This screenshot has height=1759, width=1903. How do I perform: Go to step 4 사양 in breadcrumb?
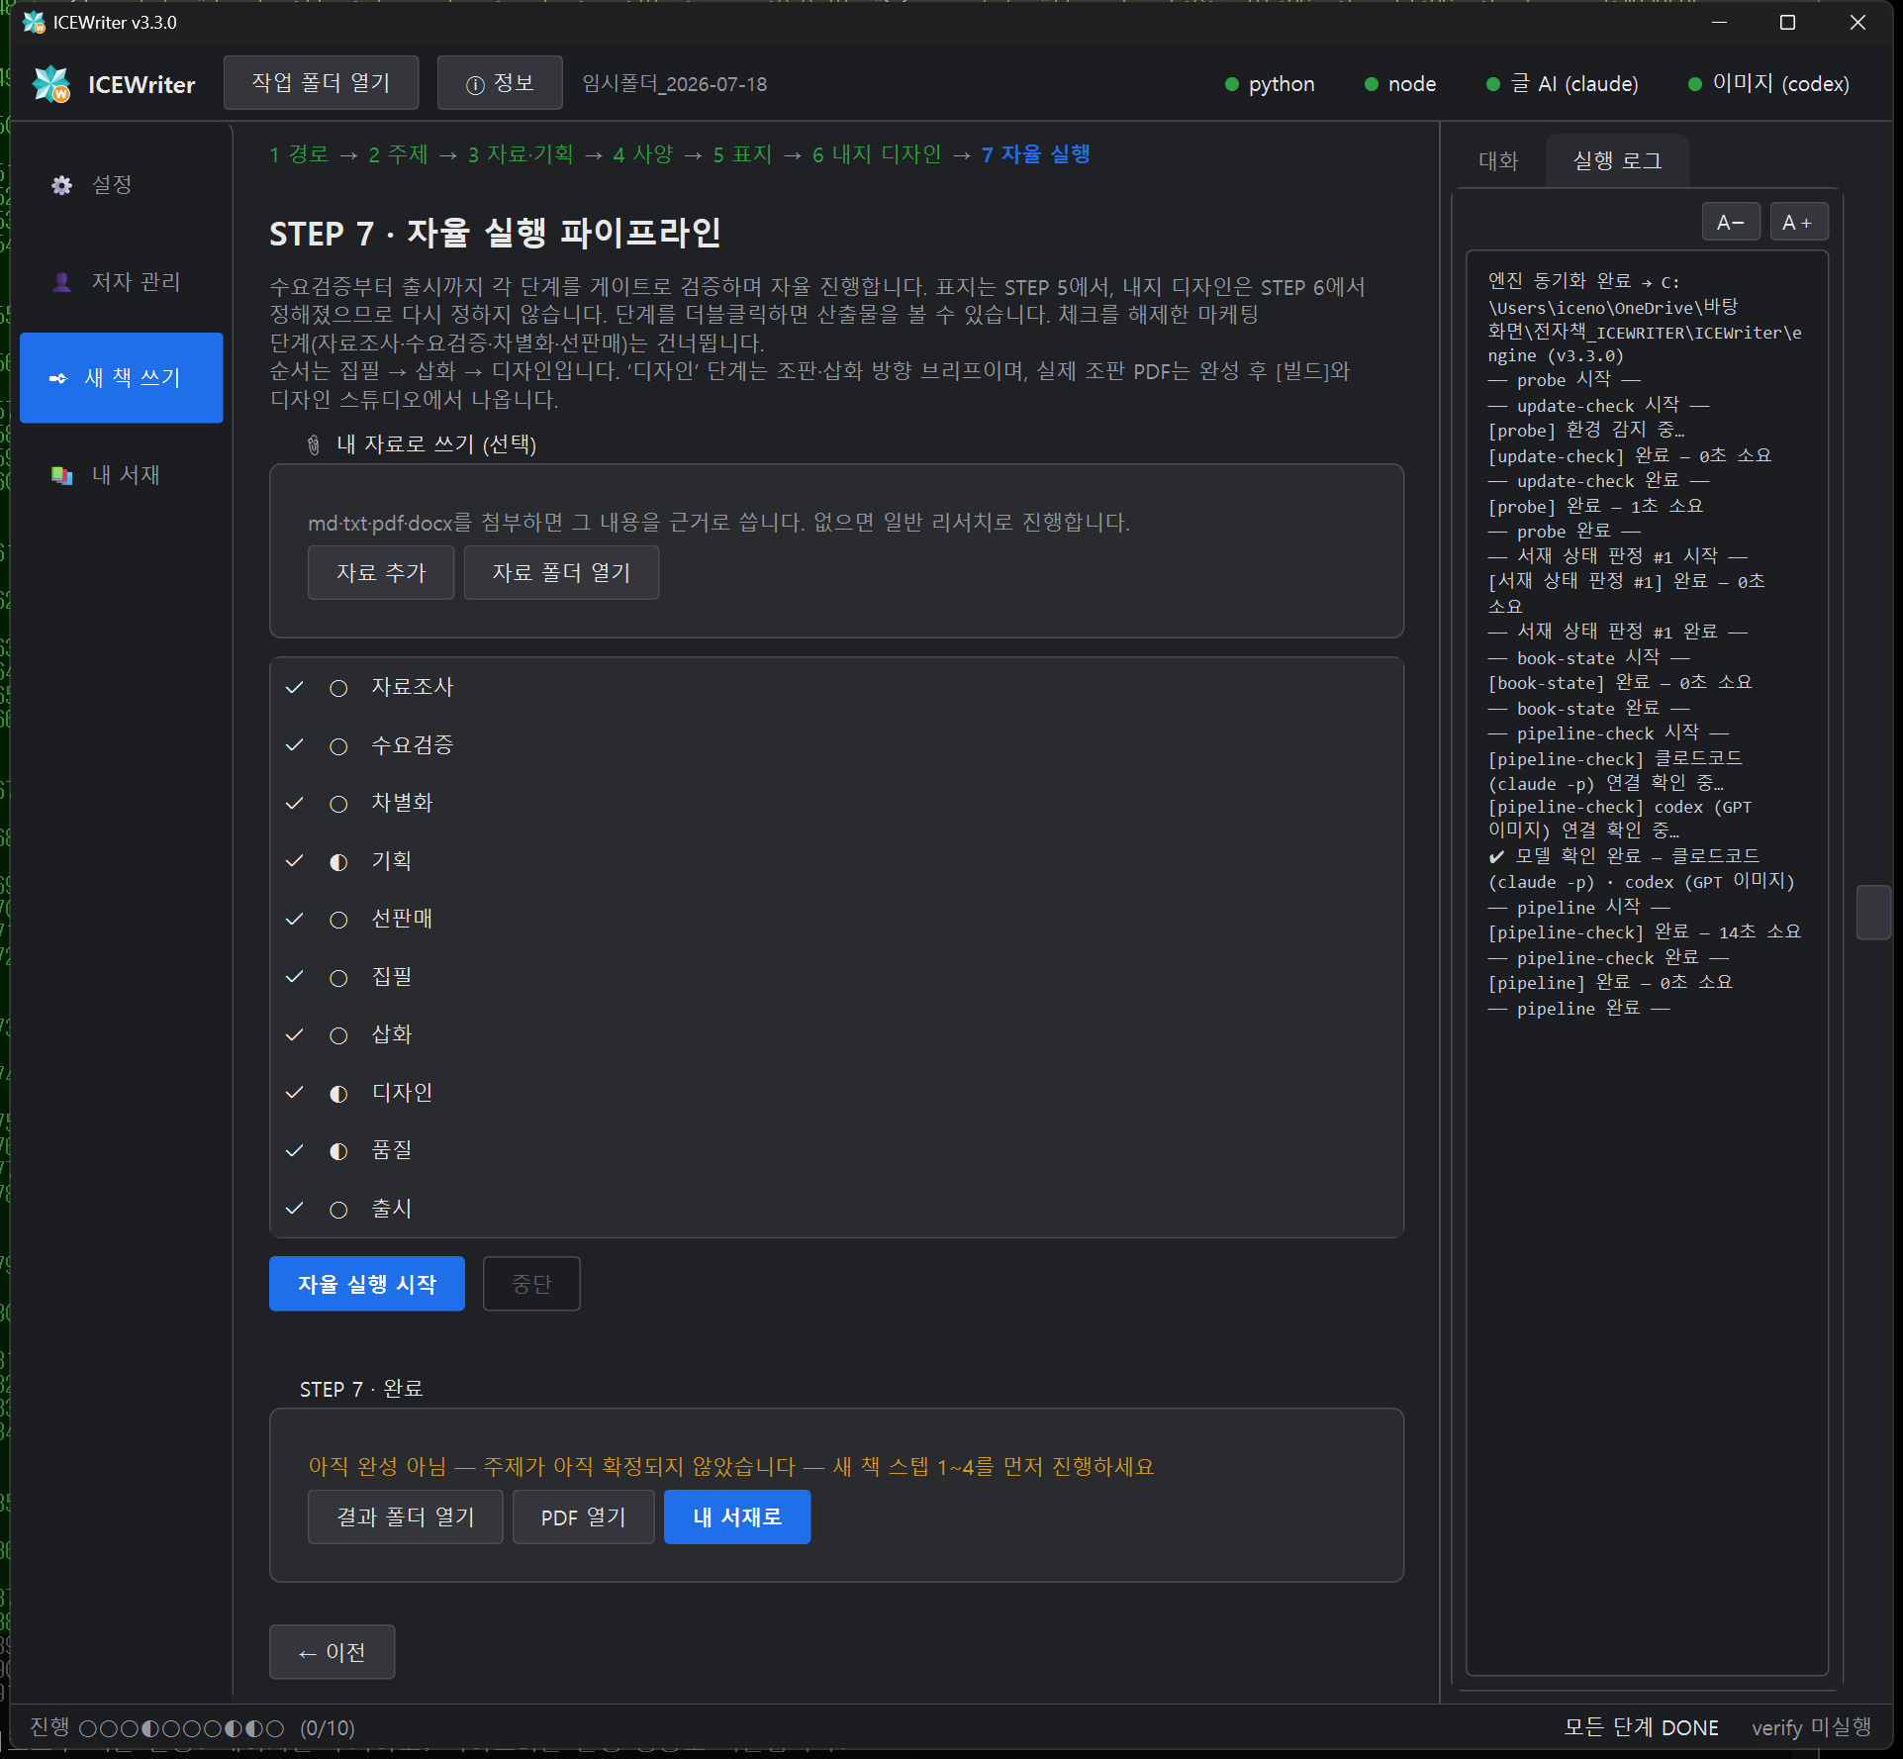click(643, 154)
